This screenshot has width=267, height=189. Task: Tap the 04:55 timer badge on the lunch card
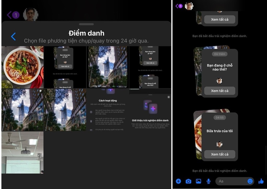point(220,118)
